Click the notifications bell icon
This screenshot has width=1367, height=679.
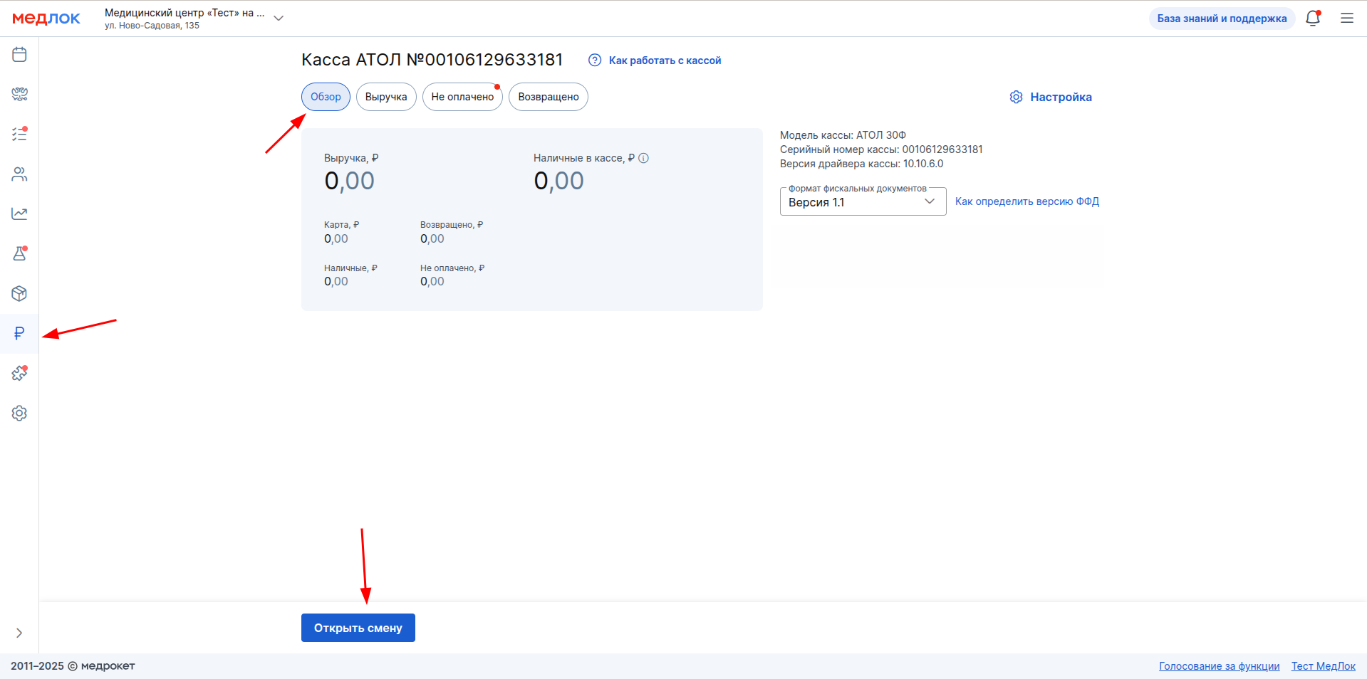tap(1313, 19)
